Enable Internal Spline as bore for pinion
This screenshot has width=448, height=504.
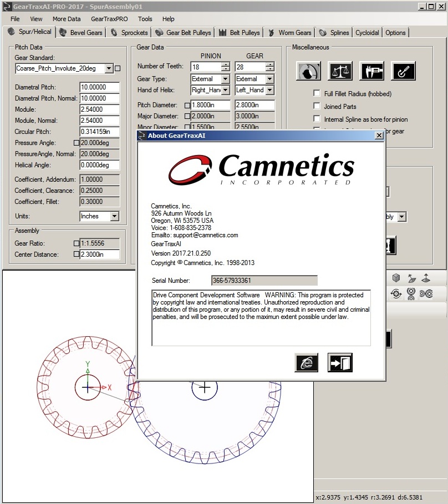tap(317, 119)
